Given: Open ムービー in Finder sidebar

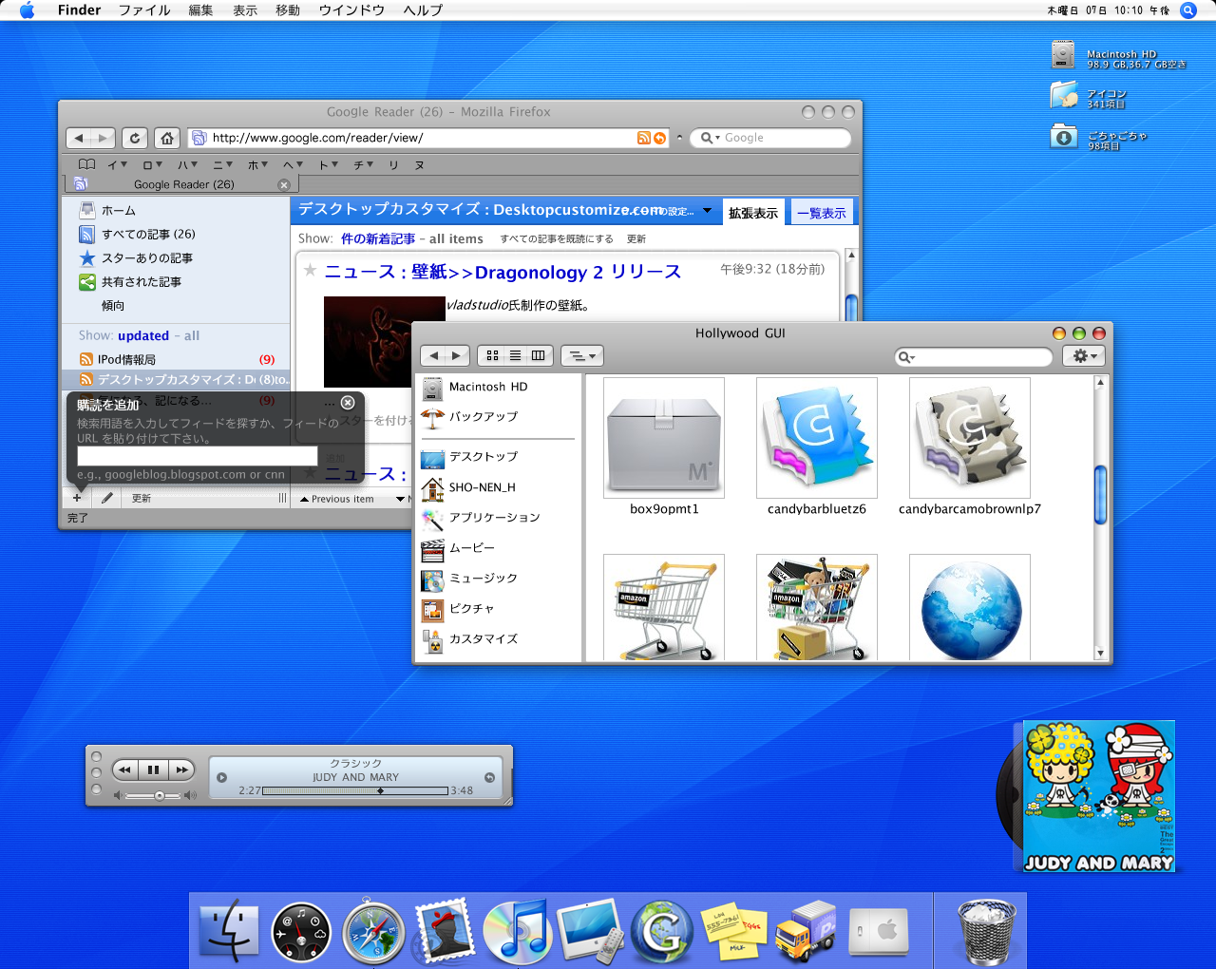Looking at the screenshot, I should (472, 547).
